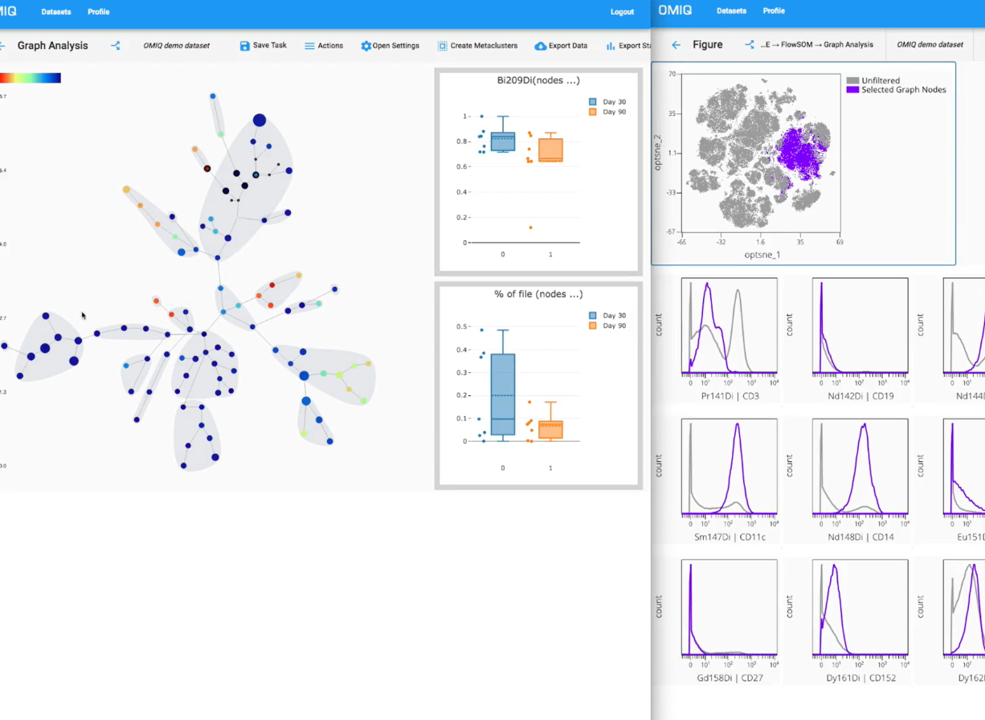
Task: Click the back arrow in the Figure panel
Action: coord(675,44)
